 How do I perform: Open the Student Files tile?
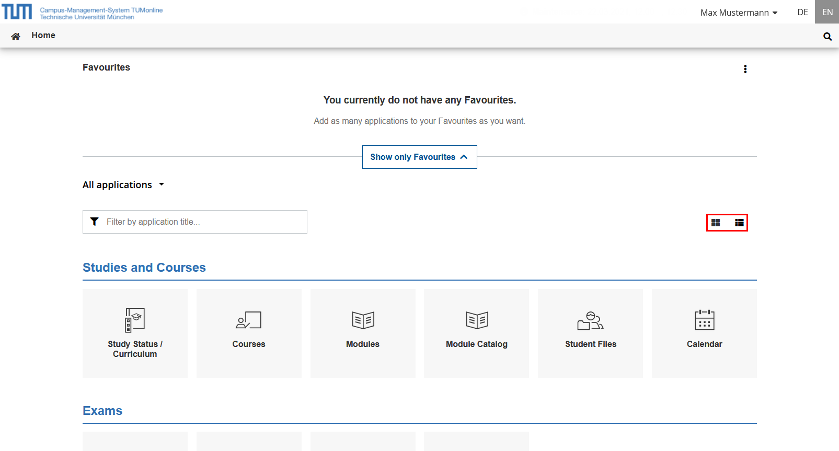590,333
